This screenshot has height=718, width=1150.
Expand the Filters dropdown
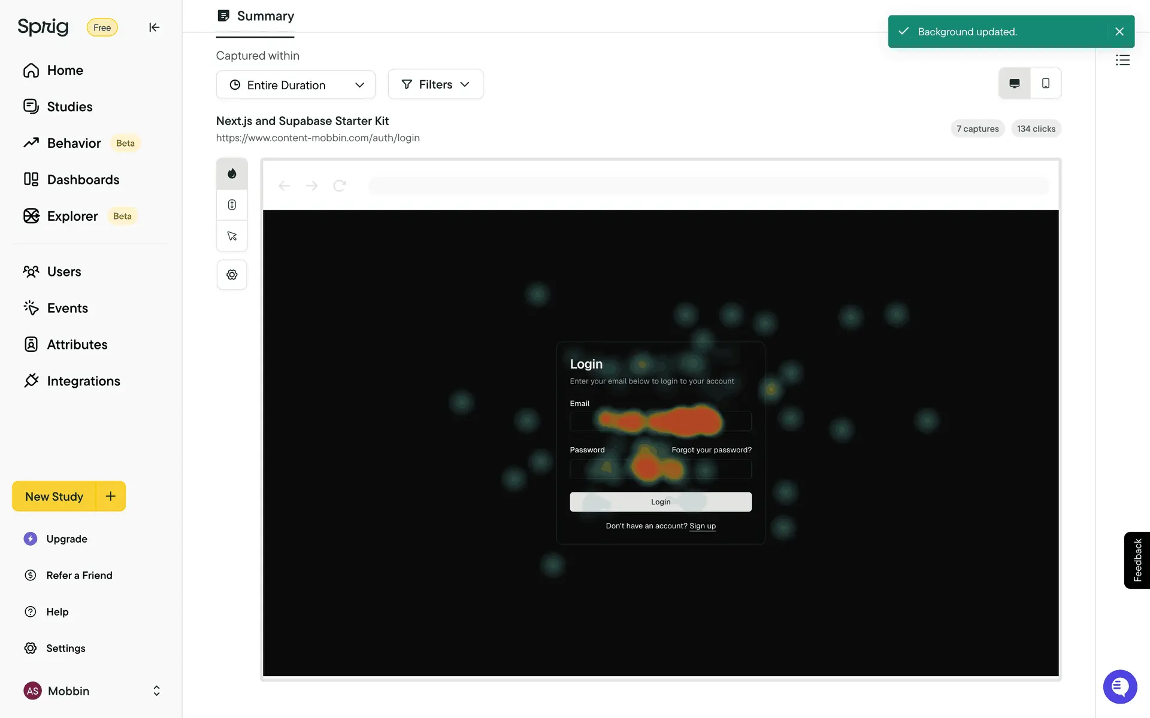pyautogui.click(x=435, y=84)
